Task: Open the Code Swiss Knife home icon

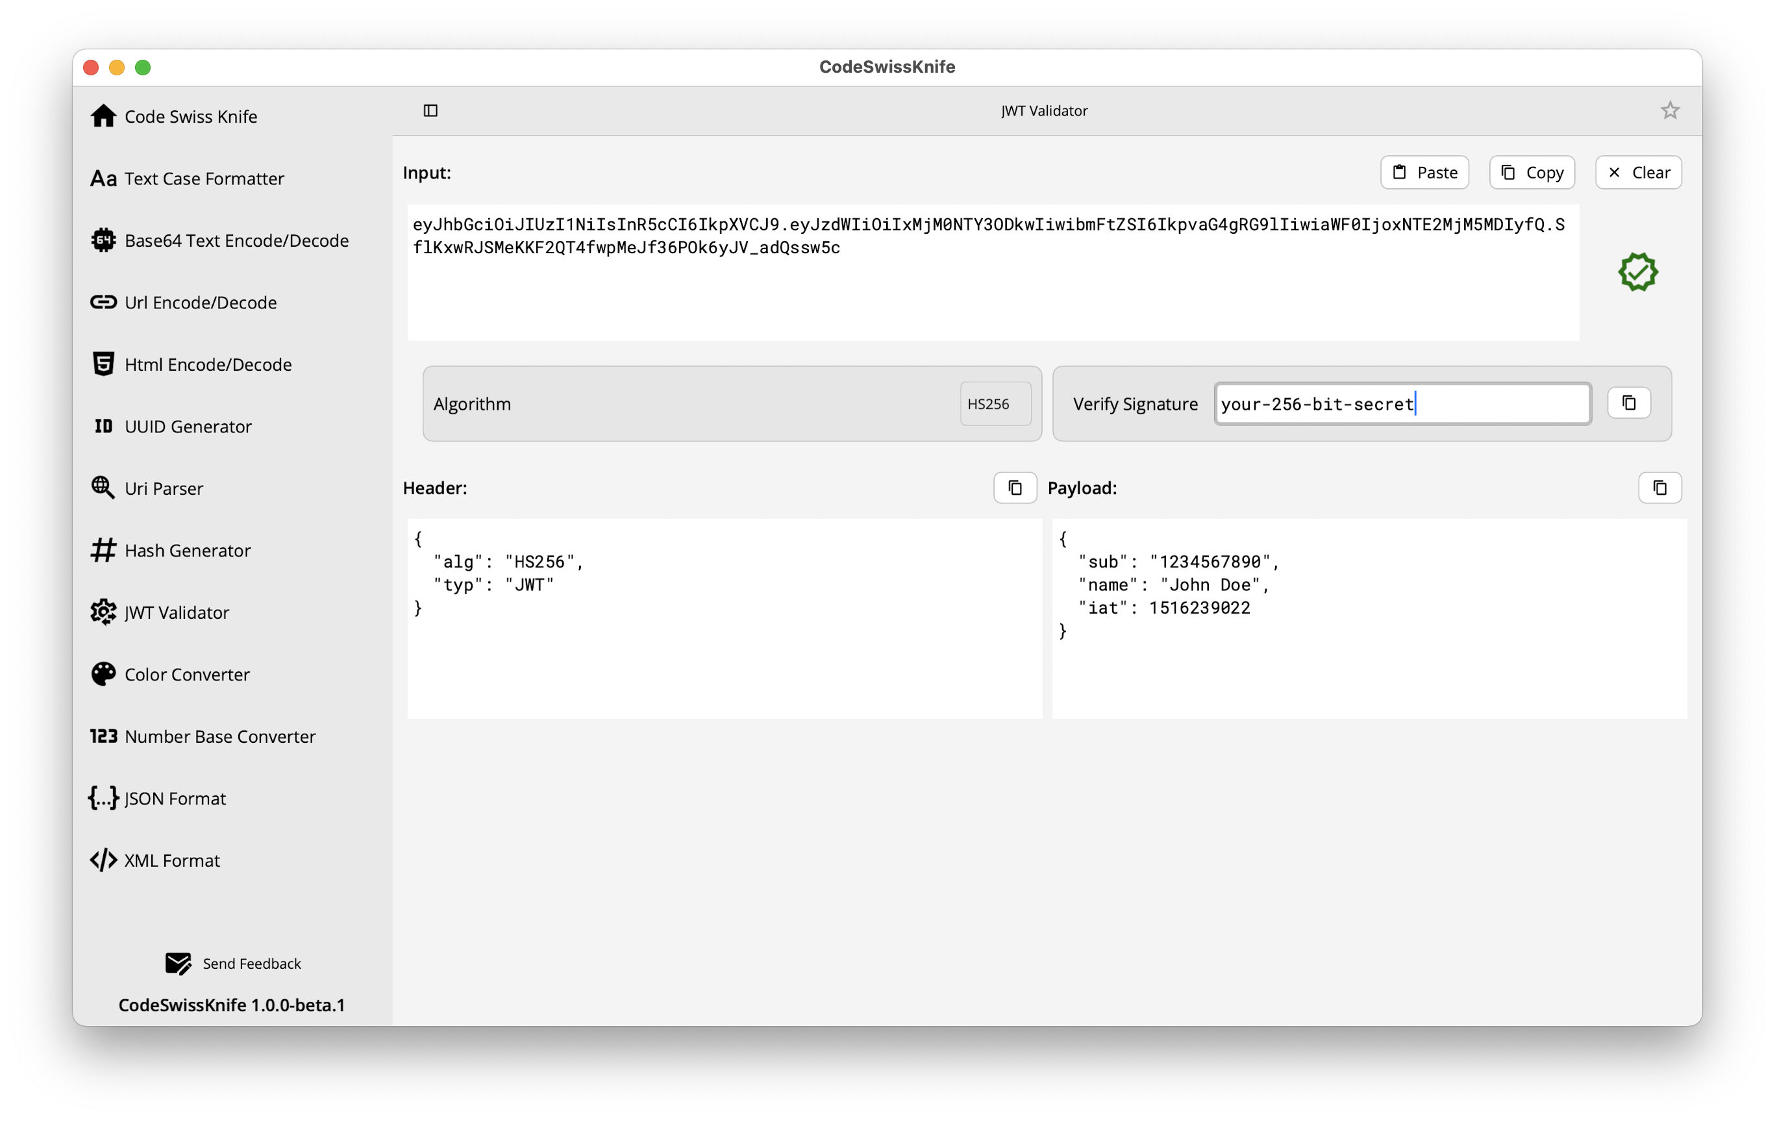Action: [103, 116]
